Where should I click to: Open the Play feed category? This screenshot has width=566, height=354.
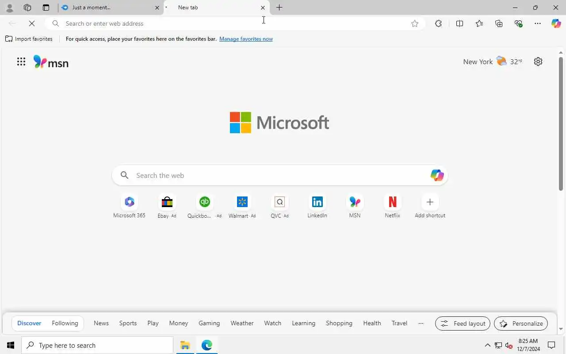pos(153,323)
